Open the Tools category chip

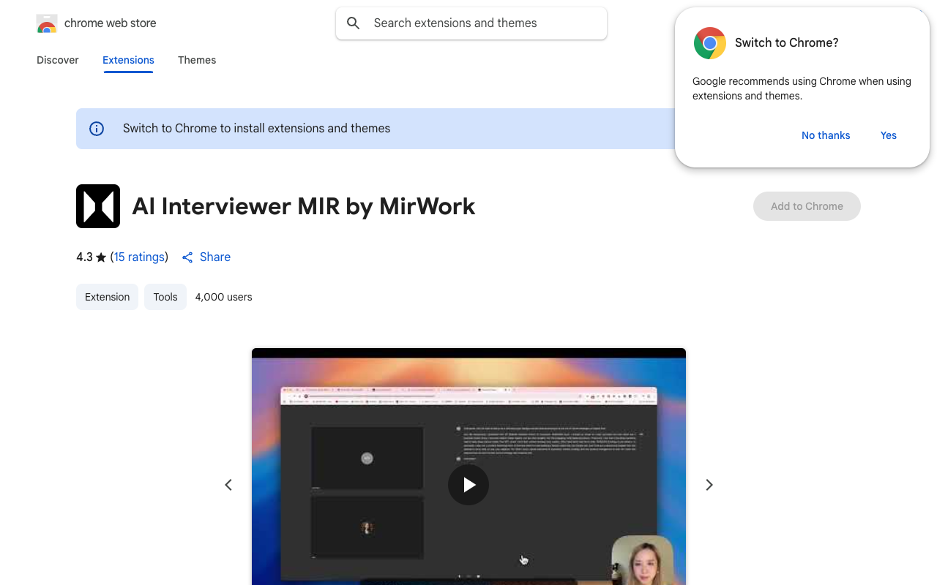(165, 297)
